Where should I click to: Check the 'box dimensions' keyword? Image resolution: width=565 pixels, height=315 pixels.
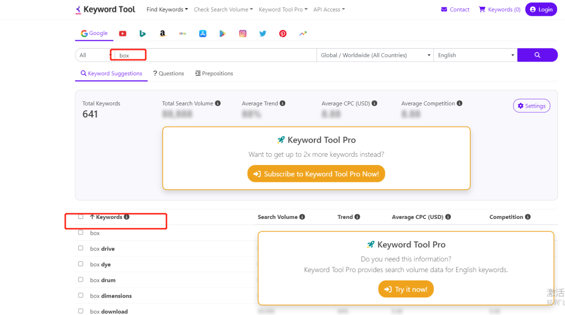tap(81, 295)
